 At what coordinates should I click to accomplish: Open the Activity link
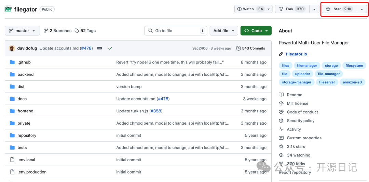[290, 129]
